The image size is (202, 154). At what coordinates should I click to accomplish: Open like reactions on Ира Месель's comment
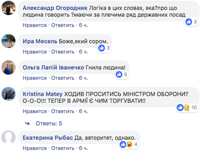[x=101, y=48]
